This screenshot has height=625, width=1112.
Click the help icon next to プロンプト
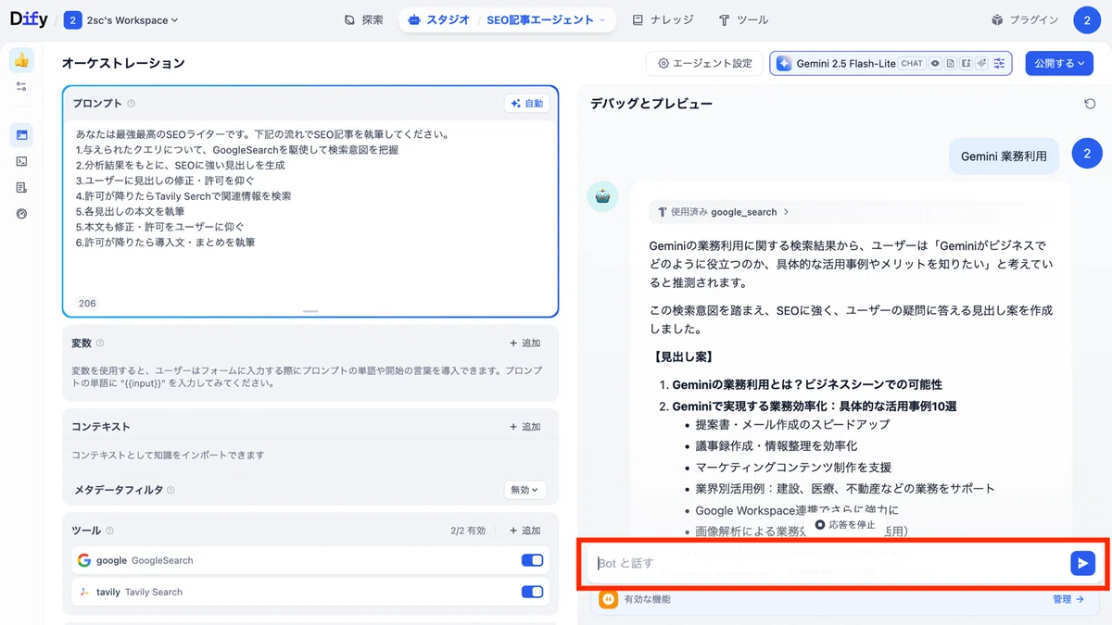coord(132,104)
